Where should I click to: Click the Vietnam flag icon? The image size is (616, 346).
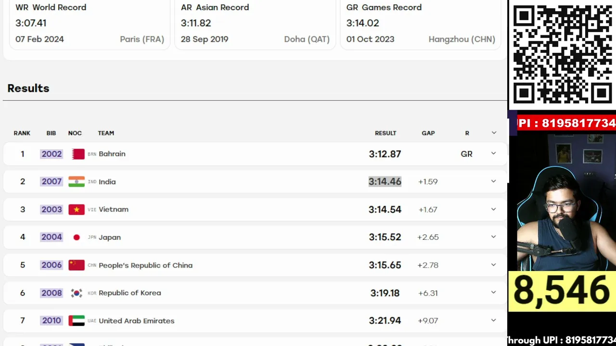[77, 210]
